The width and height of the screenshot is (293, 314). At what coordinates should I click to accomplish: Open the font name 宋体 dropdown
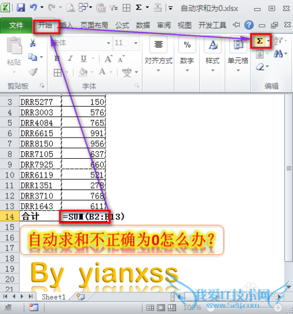point(108,43)
